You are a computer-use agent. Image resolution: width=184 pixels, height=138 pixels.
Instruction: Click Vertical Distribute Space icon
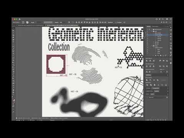point(147,72)
